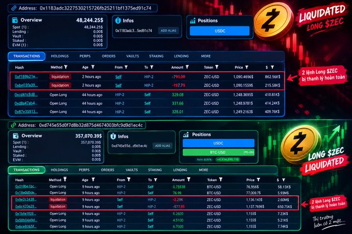Image resolution: width=352 pixels, height=234 pixels.
Task: Click ADD ALIAS next to 0xd745e55d...d9d1ec4c
Action: [163, 146]
